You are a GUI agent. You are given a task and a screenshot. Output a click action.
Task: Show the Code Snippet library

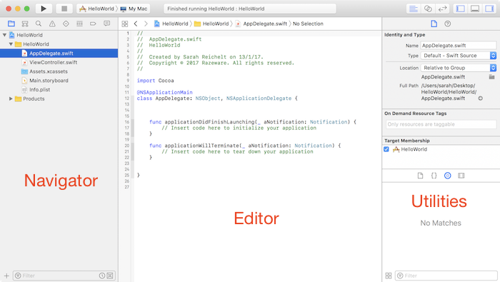point(434,176)
